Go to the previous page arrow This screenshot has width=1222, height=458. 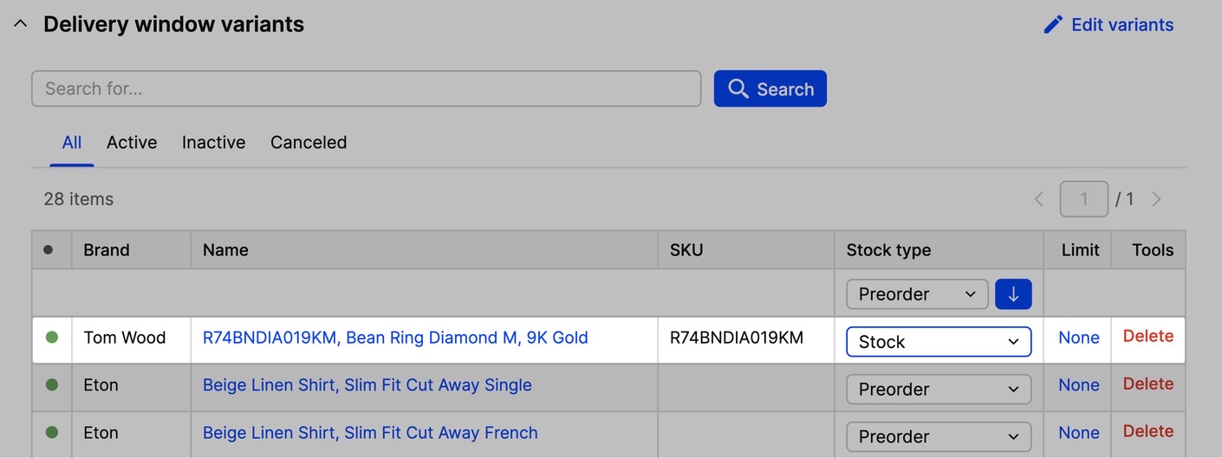click(x=1039, y=199)
